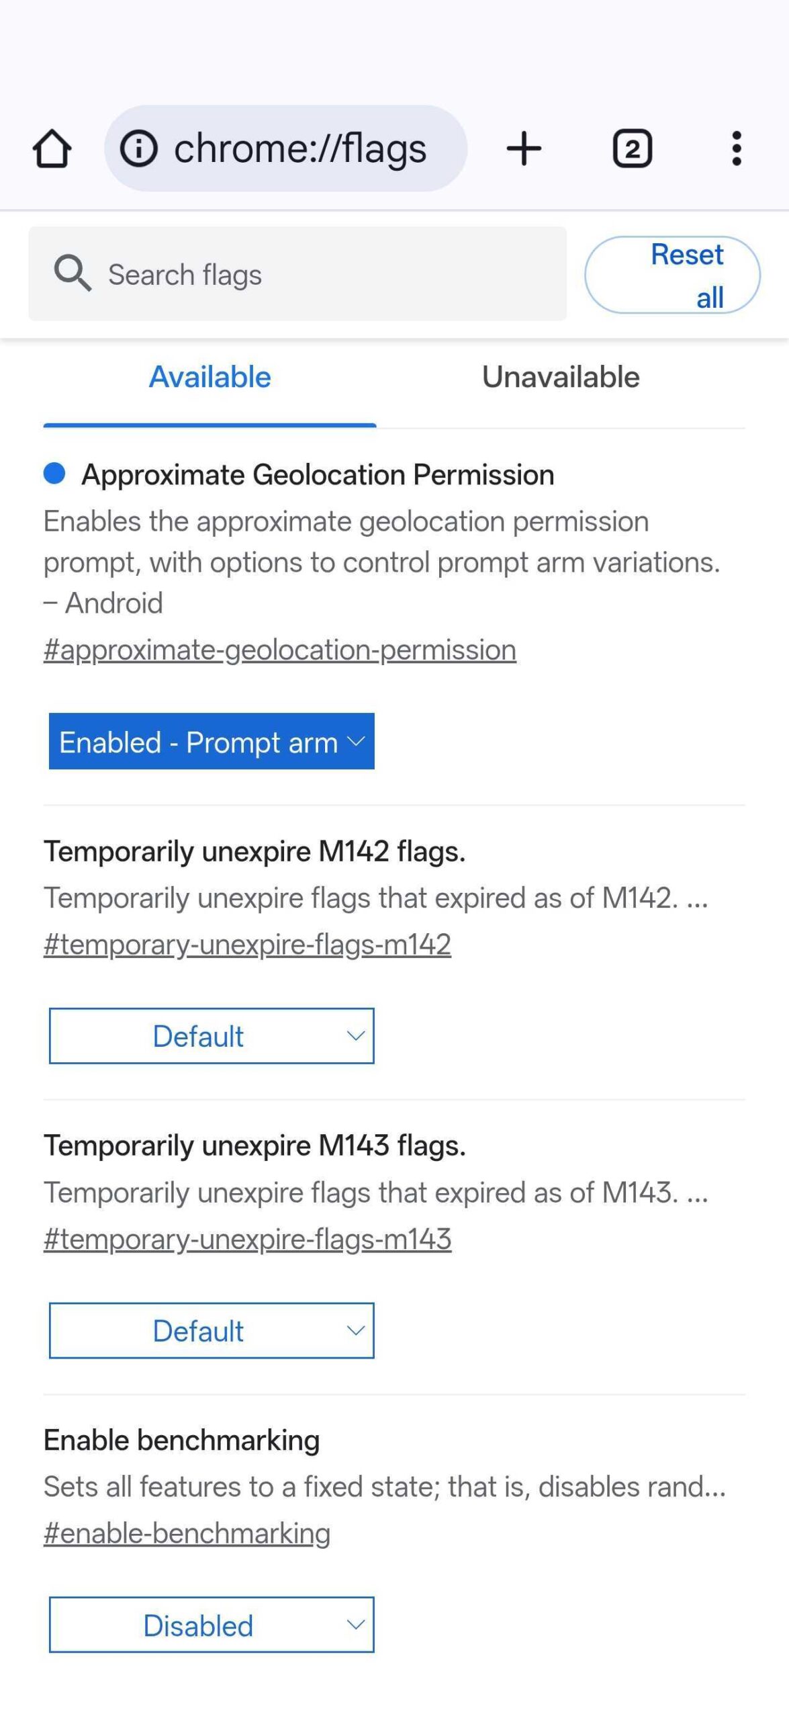This screenshot has width=789, height=1720.
Task: Tap the chrome://flags address bar
Action: pyautogui.click(x=301, y=148)
